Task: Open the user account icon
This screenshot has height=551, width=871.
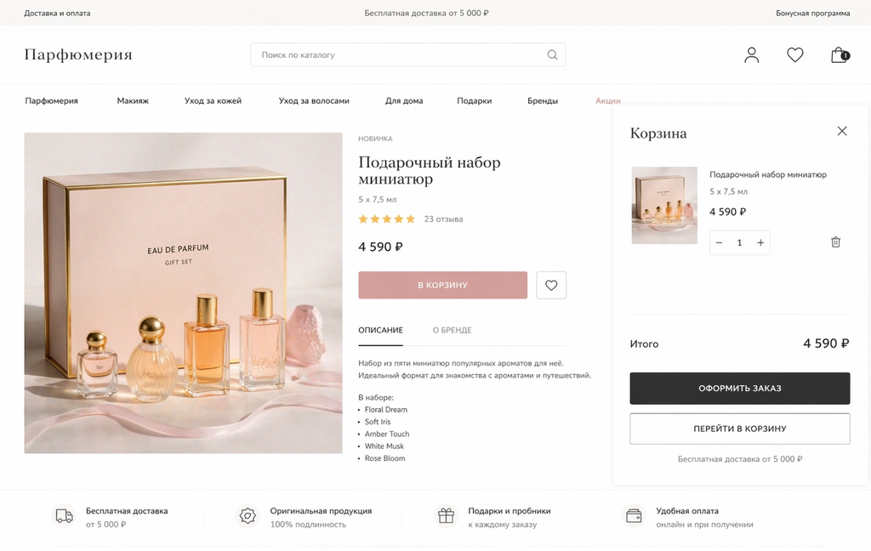Action: click(751, 55)
